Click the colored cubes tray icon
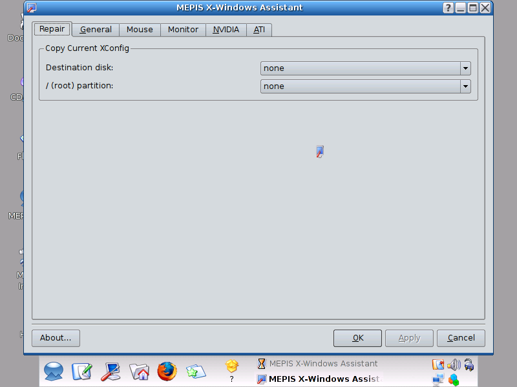Viewport: 517px width, 387px height. click(454, 379)
